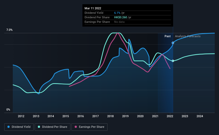The height and width of the screenshot is (135, 219).
Task: Click the 2015 x-axis label
Action: click(x=66, y=116)
